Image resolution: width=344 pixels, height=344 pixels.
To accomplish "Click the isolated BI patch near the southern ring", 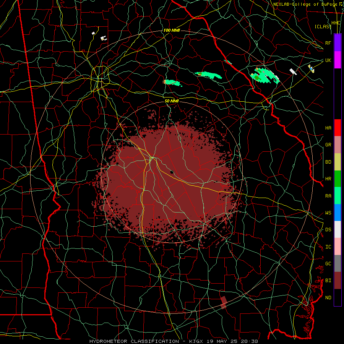I will tap(224, 302).
